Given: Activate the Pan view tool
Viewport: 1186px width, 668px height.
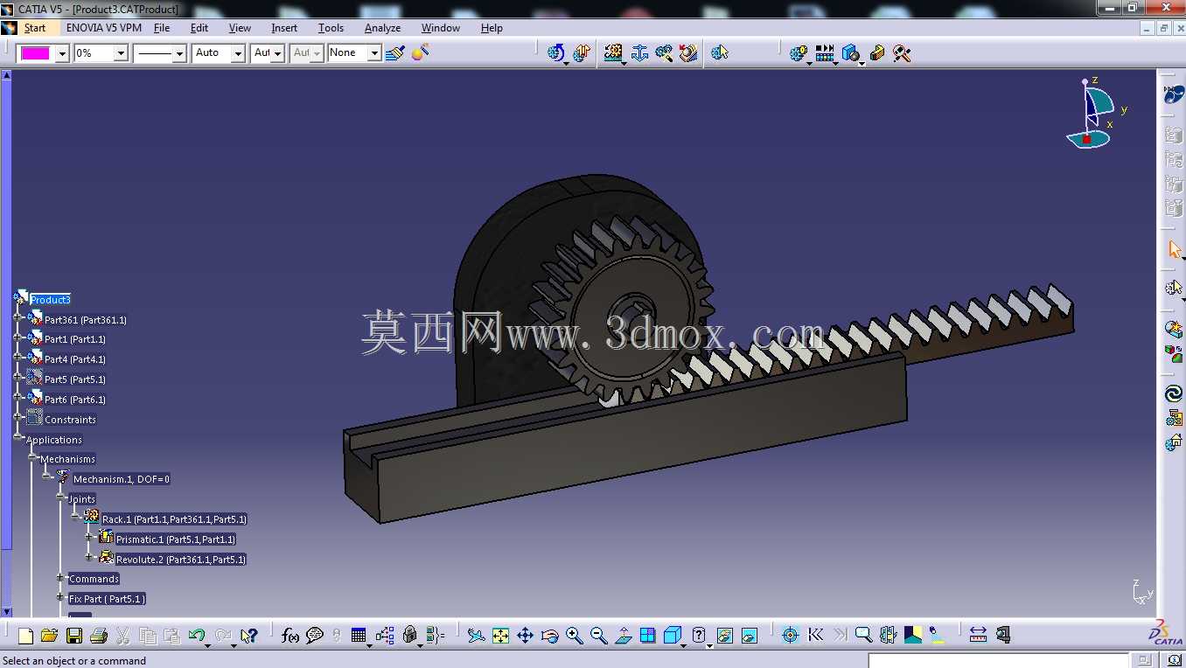Looking at the screenshot, I should [x=525, y=636].
